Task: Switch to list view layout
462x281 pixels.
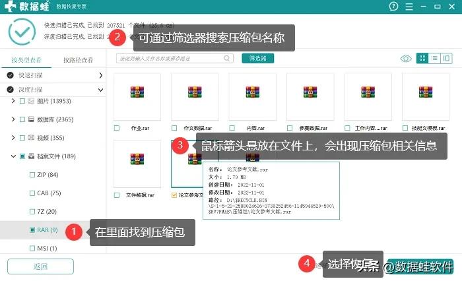Action: [x=434, y=59]
